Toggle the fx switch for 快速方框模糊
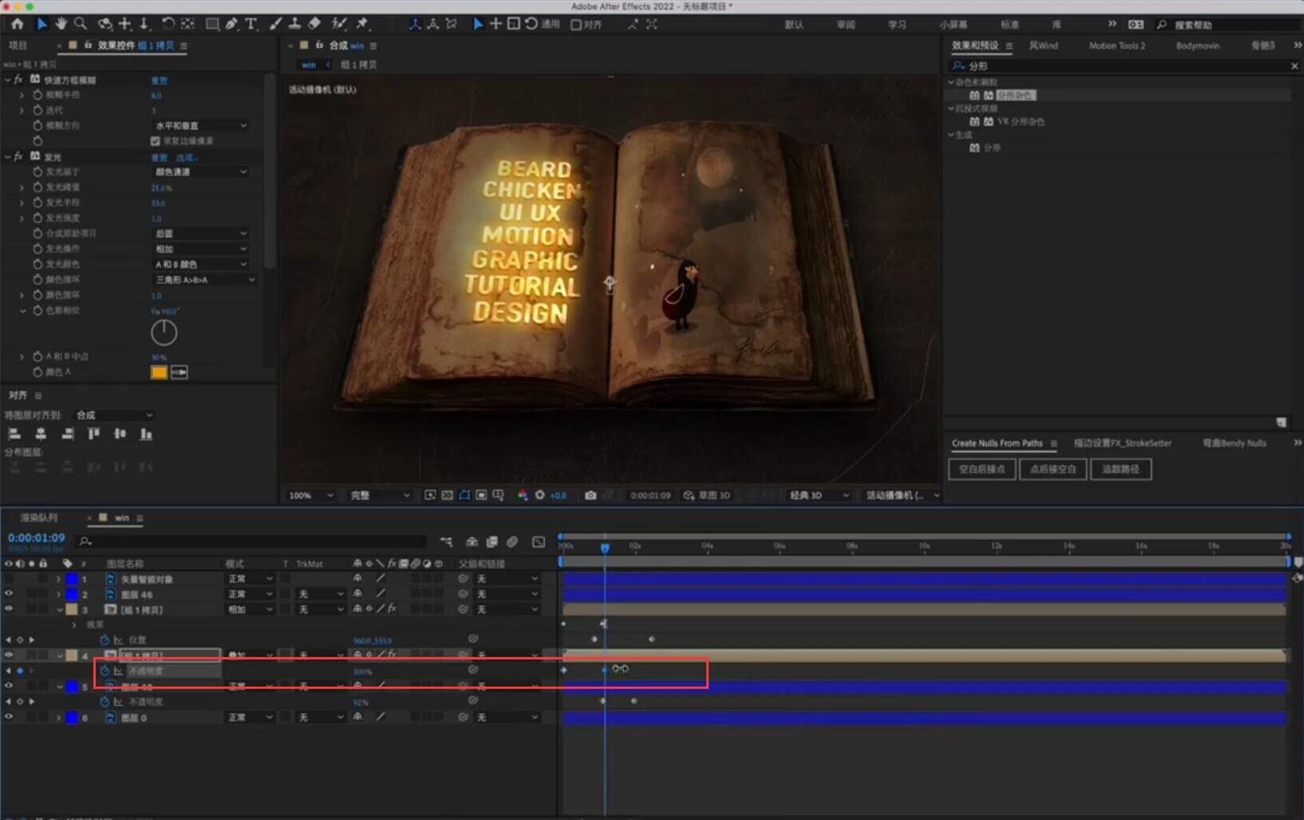The height and width of the screenshot is (820, 1304). coord(18,80)
